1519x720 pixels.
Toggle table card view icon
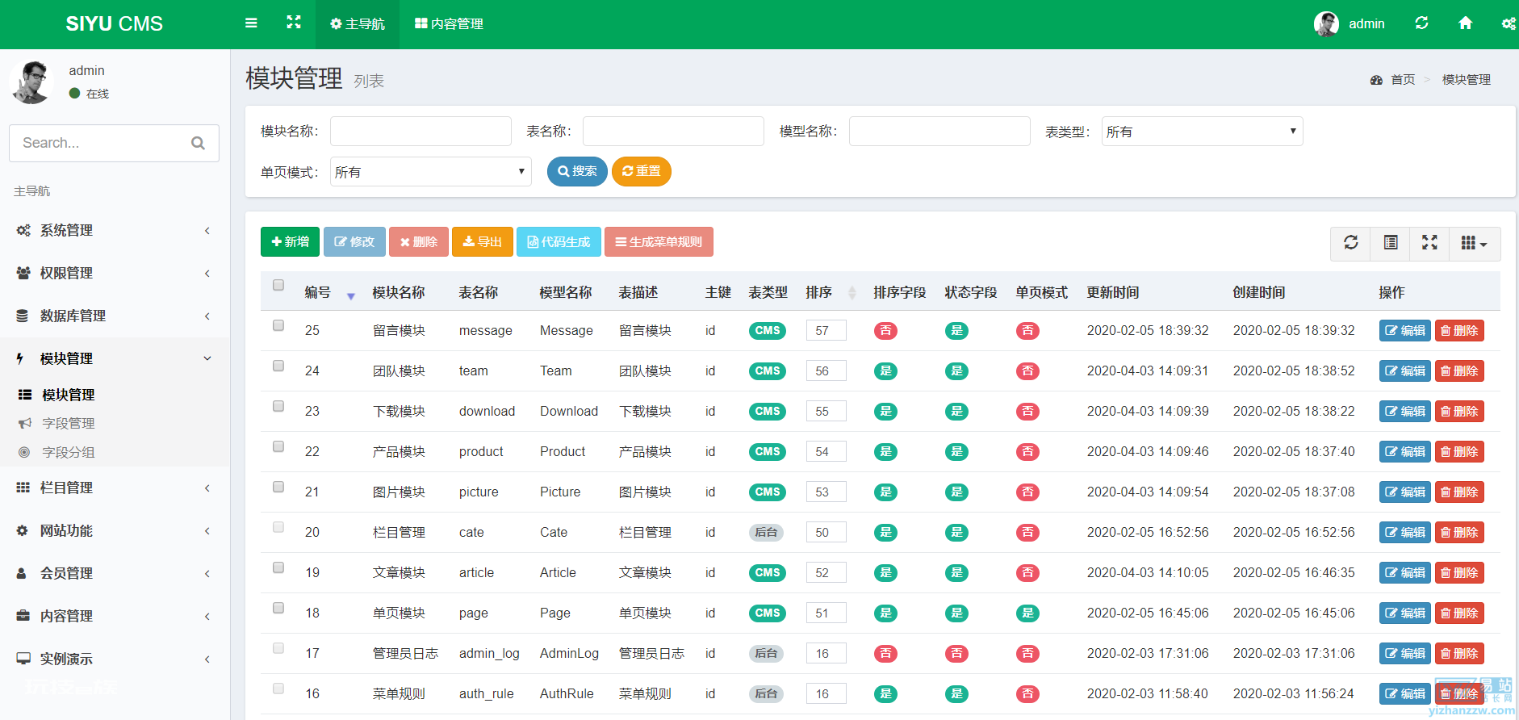pos(1390,243)
